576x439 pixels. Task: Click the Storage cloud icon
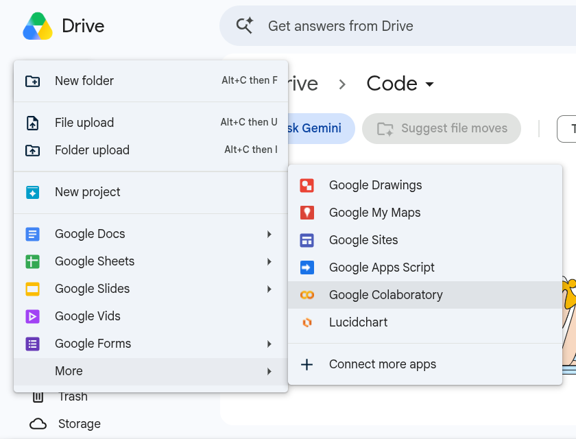[38, 424]
